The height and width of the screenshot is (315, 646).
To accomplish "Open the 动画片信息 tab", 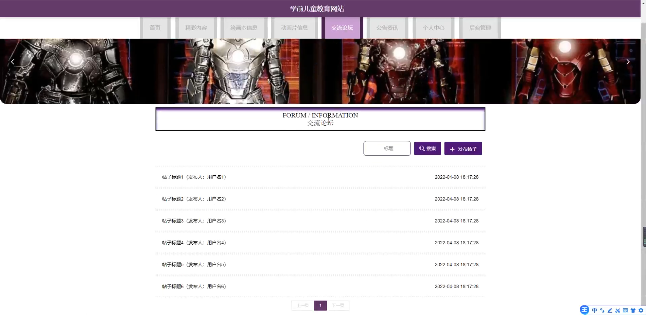I will pyautogui.click(x=294, y=28).
